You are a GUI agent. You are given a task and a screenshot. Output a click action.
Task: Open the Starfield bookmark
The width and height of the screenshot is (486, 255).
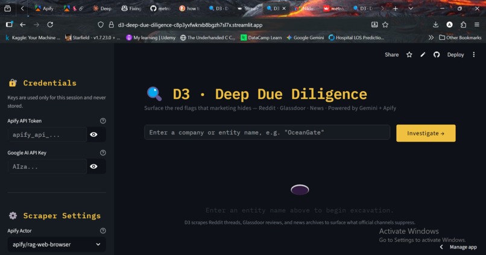pos(93,37)
